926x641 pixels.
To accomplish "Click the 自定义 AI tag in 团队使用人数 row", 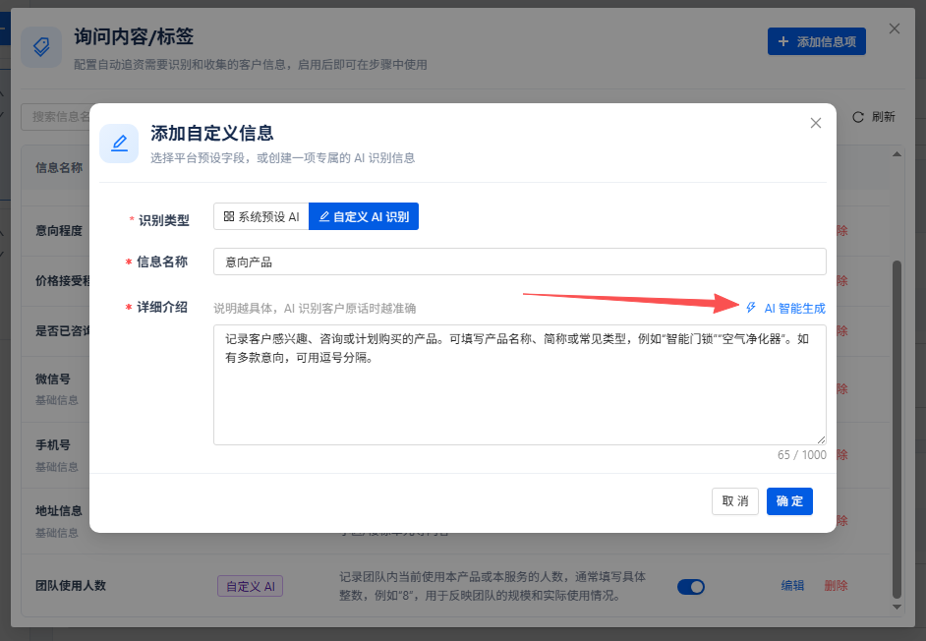I will coord(251,587).
